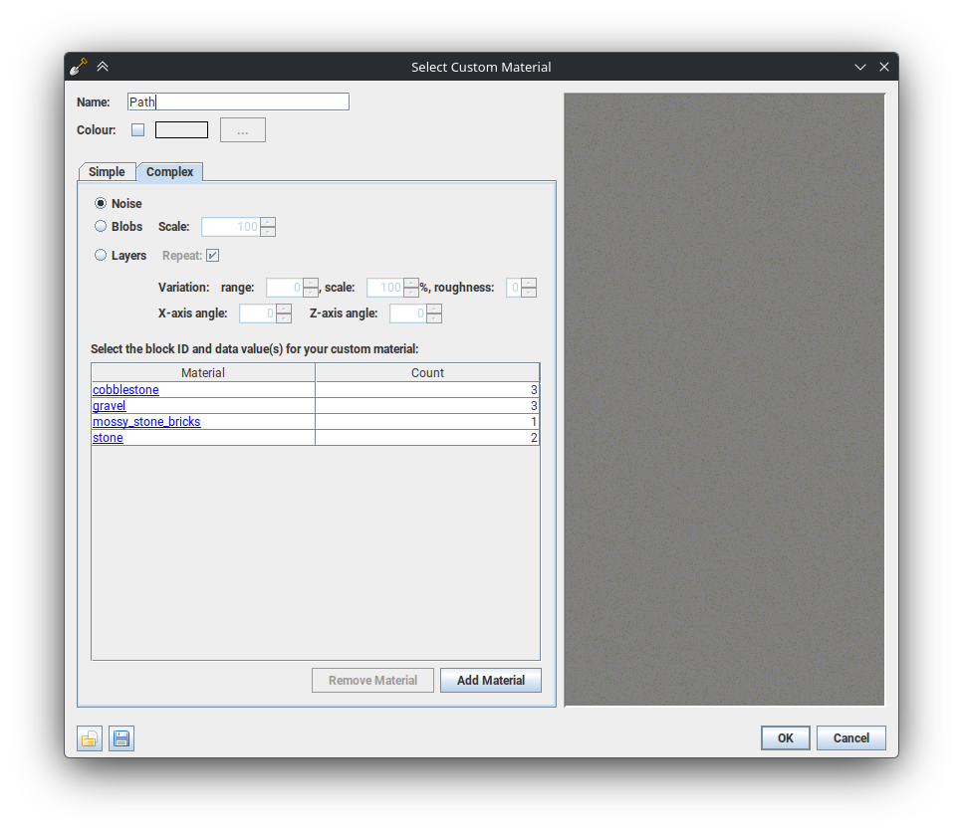Collapse window using title bar down-chevron
This screenshot has height=834, width=963.
860,67
